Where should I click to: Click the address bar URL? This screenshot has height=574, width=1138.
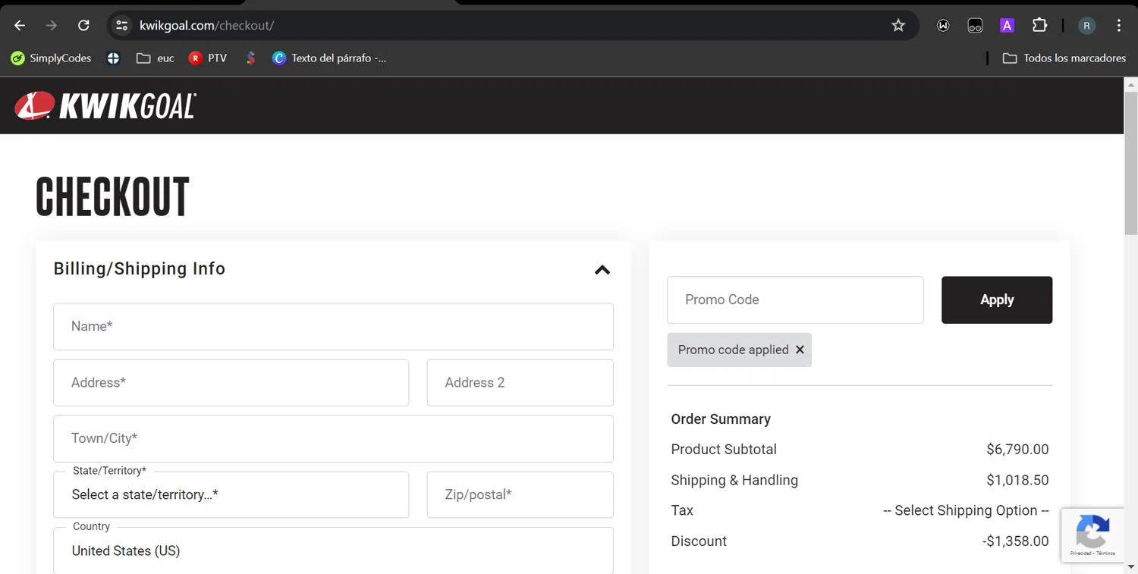pyautogui.click(x=206, y=26)
